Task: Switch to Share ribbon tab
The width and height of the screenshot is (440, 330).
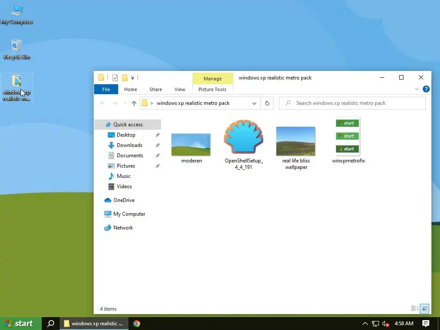Action: click(x=156, y=89)
